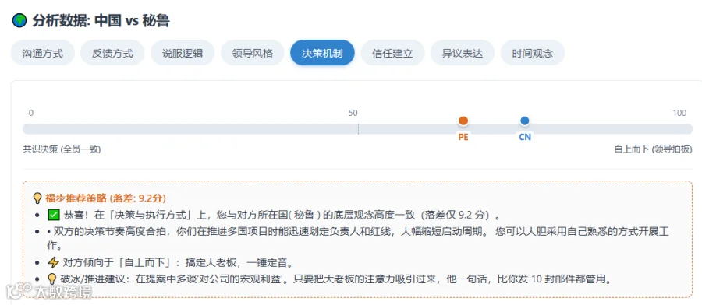This screenshot has width=702, height=305.
Task: Click the scale midpoint label 50
Action: point(353,113)
